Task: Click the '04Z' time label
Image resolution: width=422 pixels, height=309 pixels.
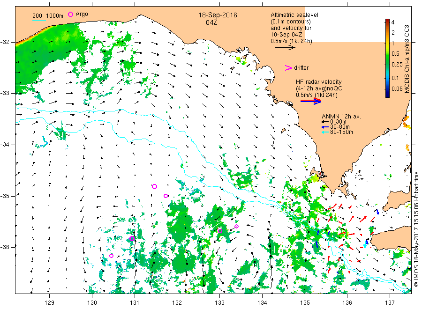Action: (211, 22)
